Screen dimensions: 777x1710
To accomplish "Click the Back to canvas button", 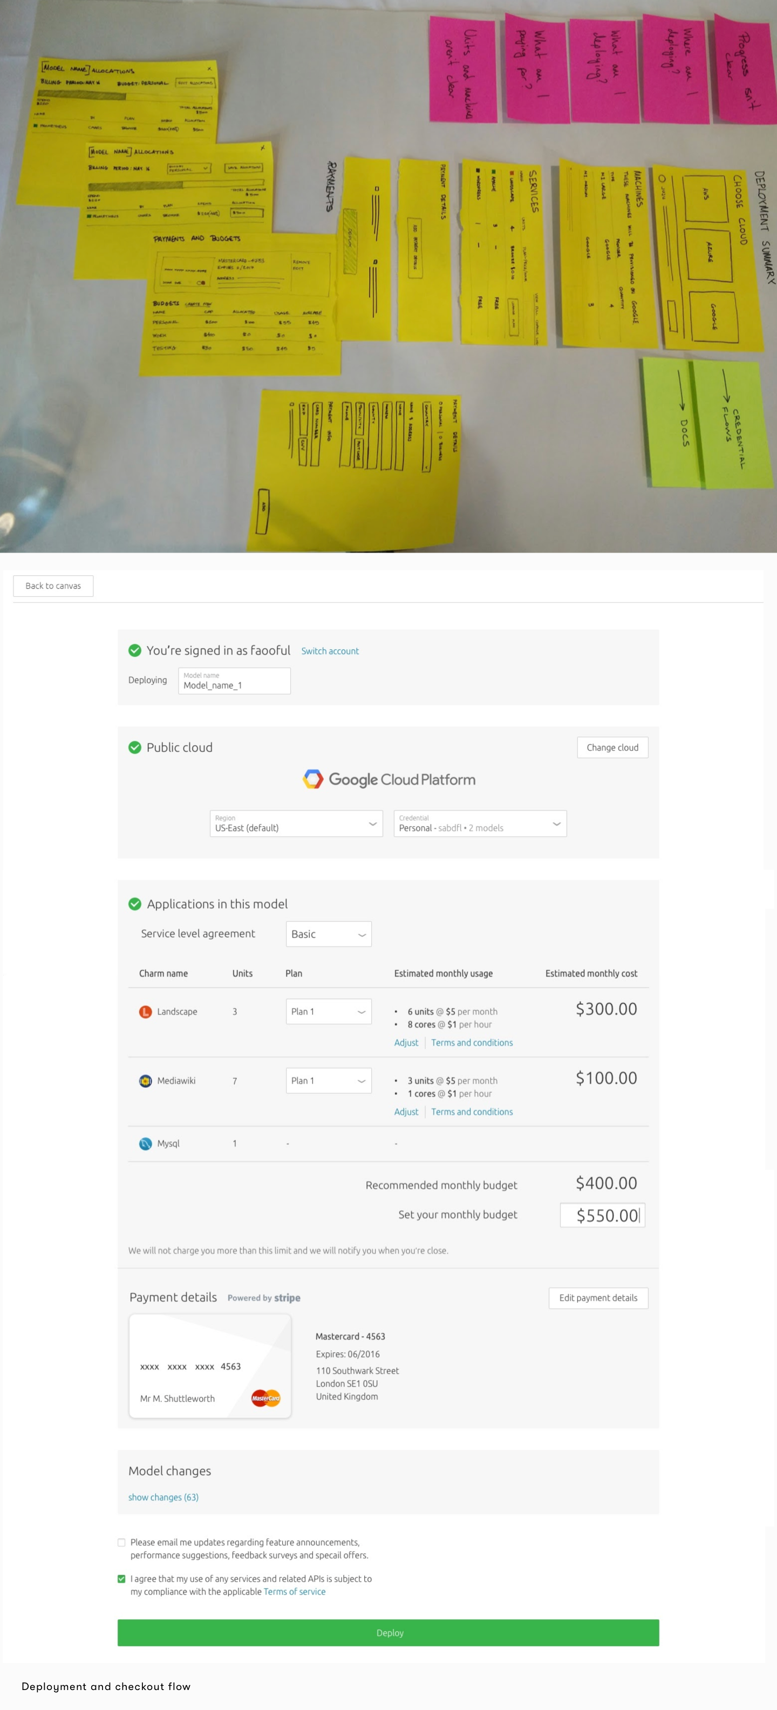I will pos(53,585).
